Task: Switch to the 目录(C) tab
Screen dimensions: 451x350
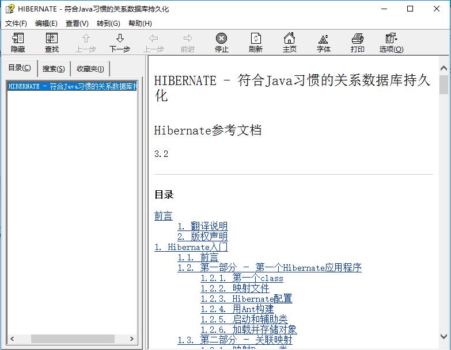Action: [20, 68]
